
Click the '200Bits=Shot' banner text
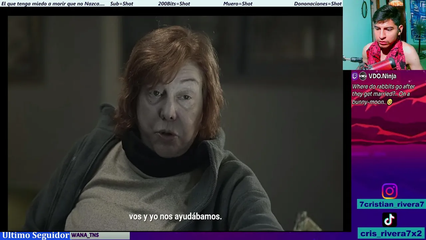click(x=174, y=4)
